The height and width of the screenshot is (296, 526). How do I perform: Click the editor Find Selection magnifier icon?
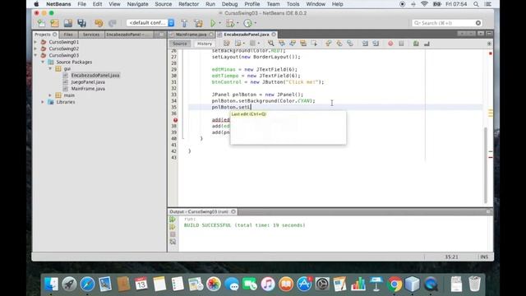point(270,44)
